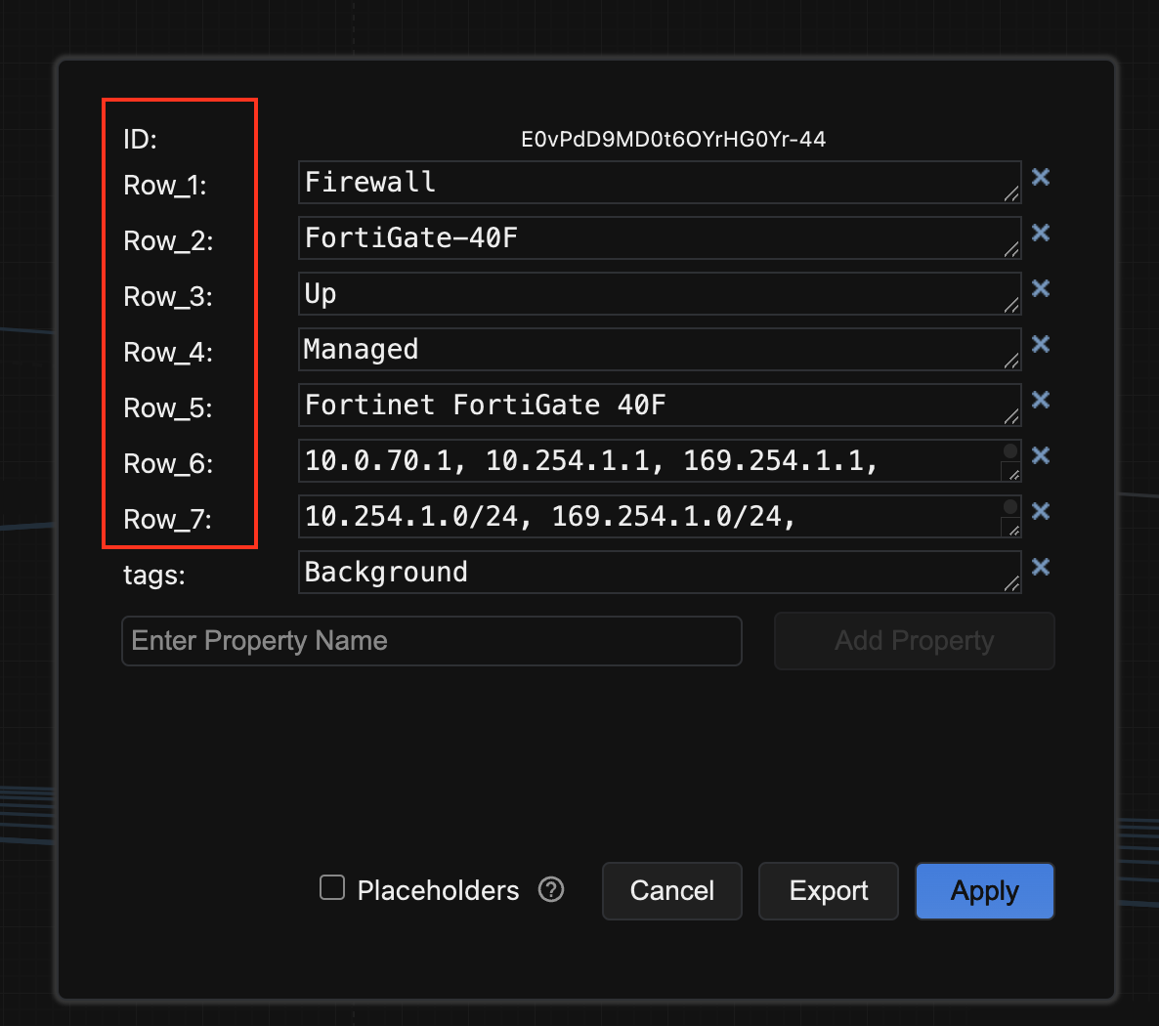Click the resize handle of Row_7 field
Screen dimensions: 1159x1026
coord(1012,530)
